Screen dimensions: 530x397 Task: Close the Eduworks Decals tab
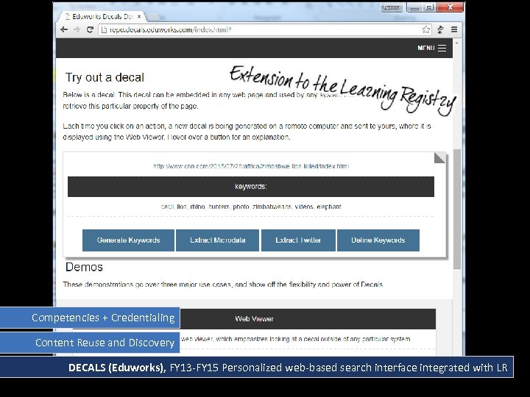[139, 16]
